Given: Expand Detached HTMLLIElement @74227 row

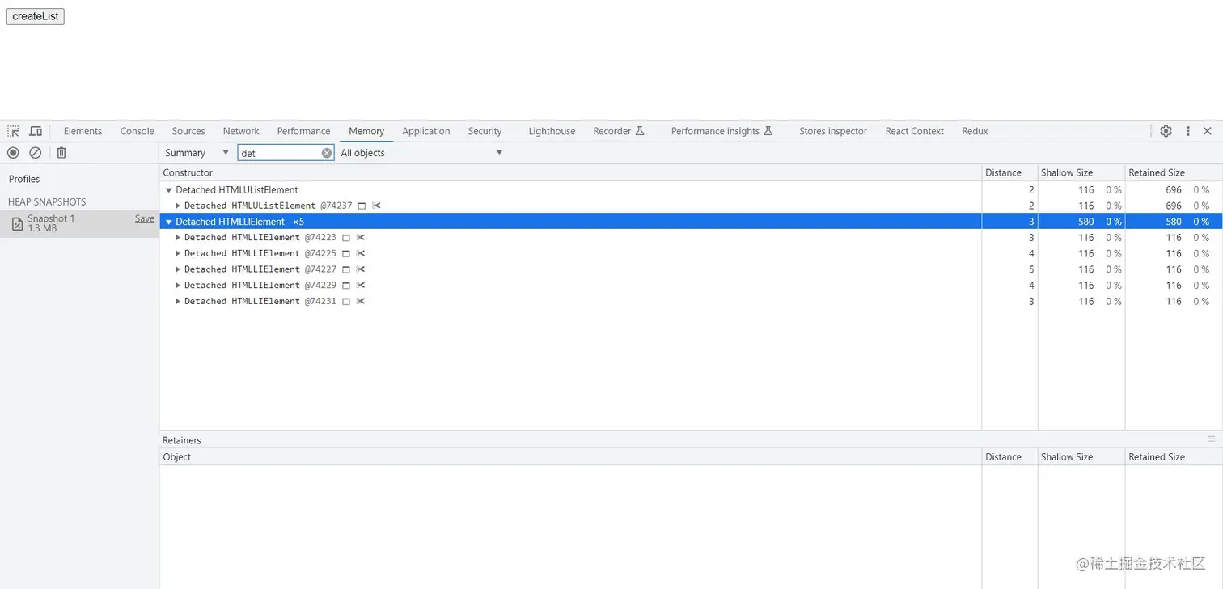Looking at the screenshot, I should pos(178,269).
